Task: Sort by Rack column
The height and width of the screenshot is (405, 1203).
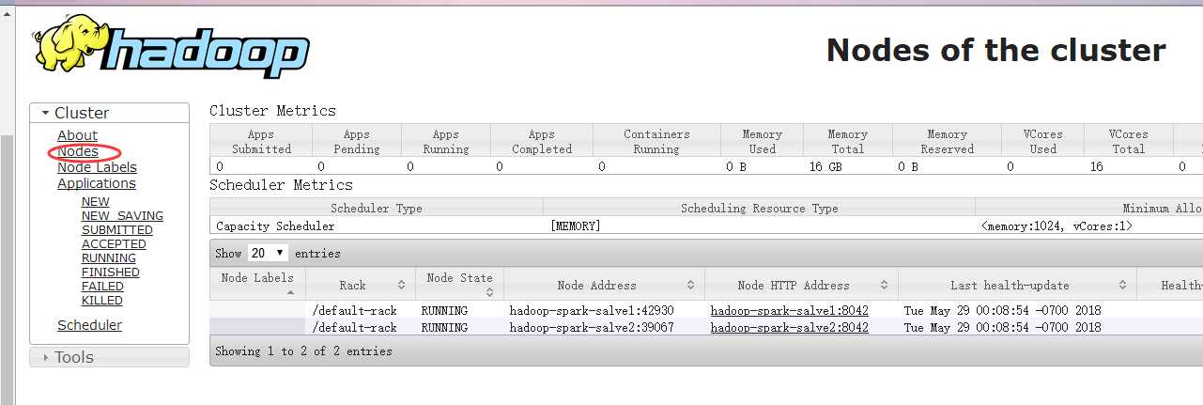Action: click(x=361, y=285)
